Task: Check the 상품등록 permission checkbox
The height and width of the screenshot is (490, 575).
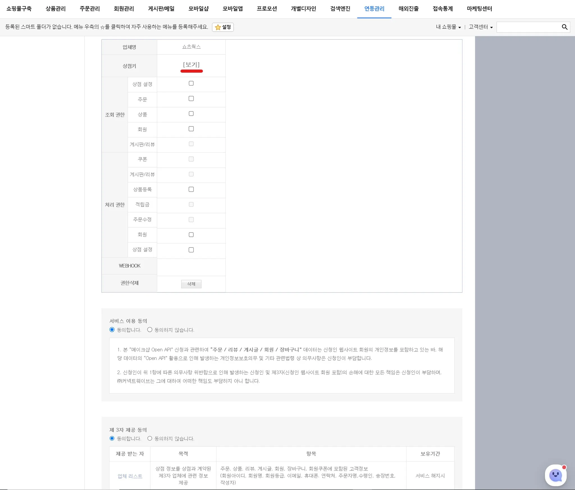Action: click(191, 189)
